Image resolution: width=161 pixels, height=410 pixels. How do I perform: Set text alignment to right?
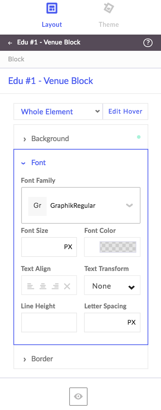(x=55, y=286)
